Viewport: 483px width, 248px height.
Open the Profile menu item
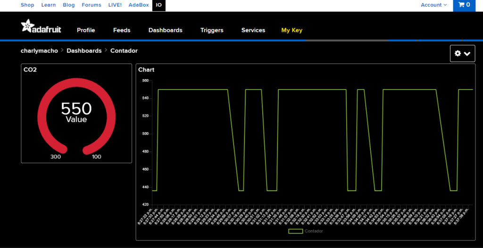pyautogui.click(x=86, y=30)
